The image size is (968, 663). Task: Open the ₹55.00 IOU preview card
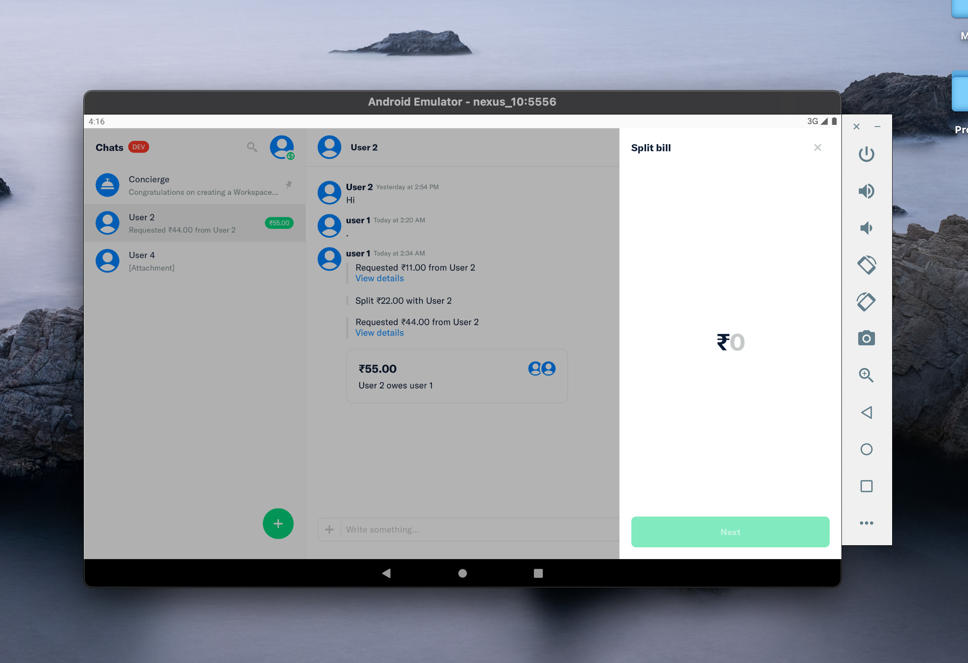457,376
